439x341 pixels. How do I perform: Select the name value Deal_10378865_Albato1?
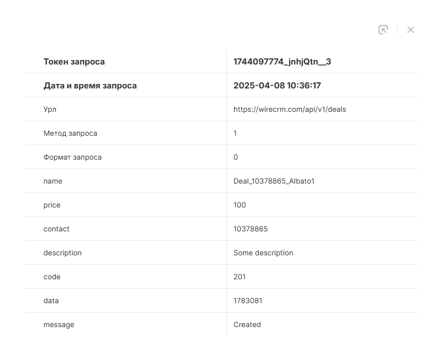(274, 181)
